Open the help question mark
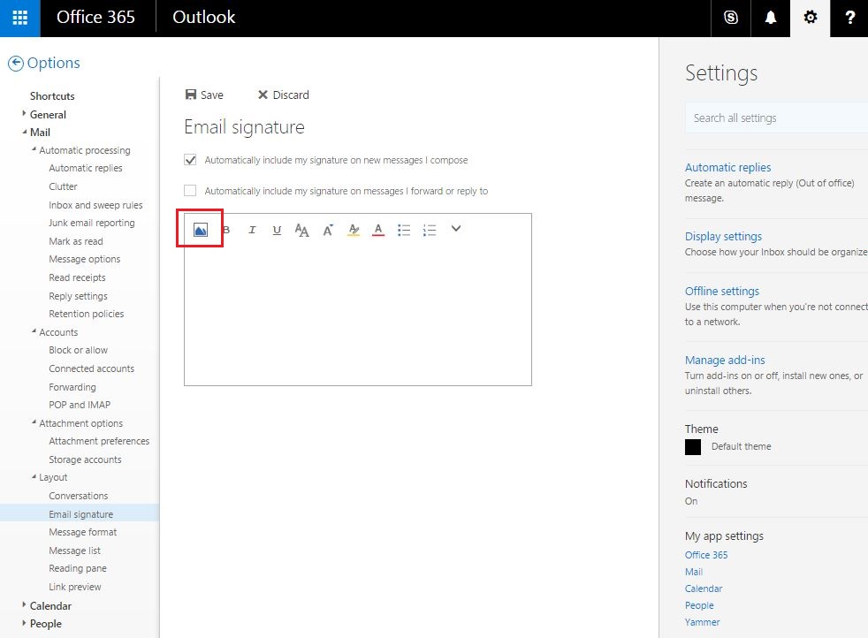The height and width of the screenshot is (638, 868). pyautogui.click(x=849, y=18)
